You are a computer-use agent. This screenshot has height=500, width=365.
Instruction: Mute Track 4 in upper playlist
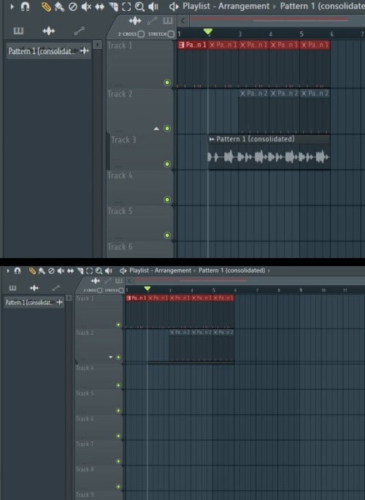click(x=167, y=200)
